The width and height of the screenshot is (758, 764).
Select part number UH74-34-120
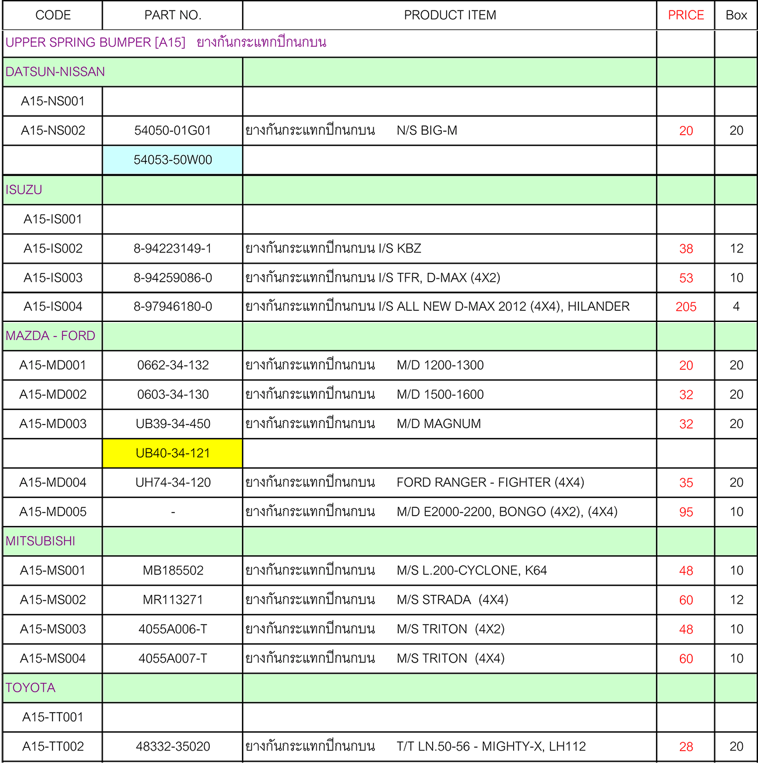(x=173, y=483)
